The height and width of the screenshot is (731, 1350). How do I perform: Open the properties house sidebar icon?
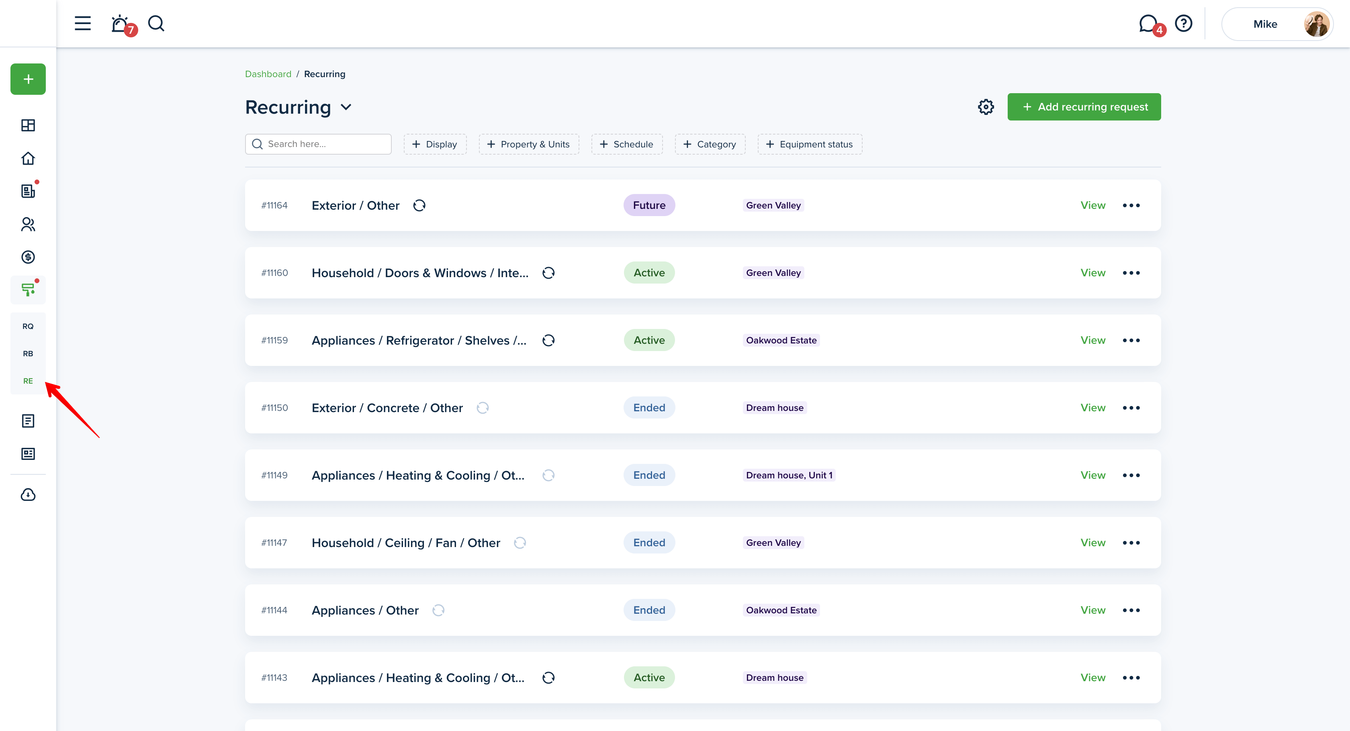point(28,158)
